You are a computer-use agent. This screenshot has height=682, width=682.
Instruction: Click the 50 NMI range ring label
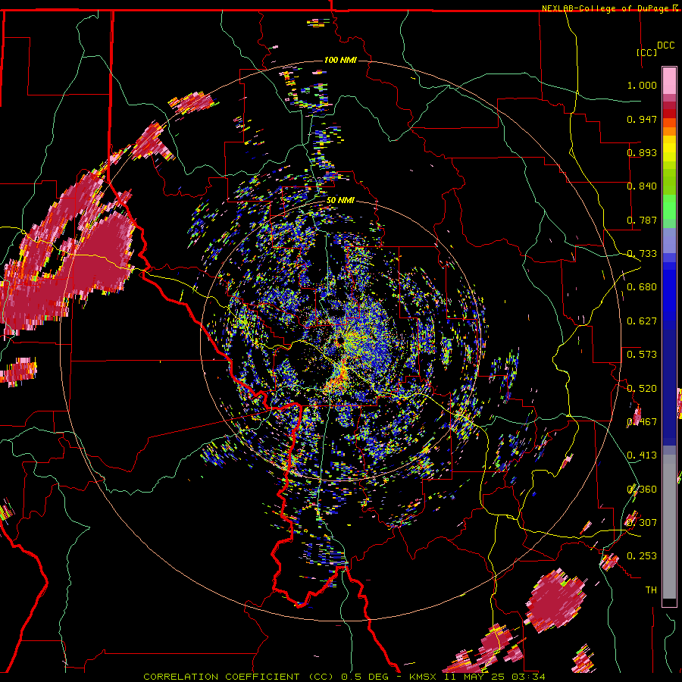(x=340, y=200)
